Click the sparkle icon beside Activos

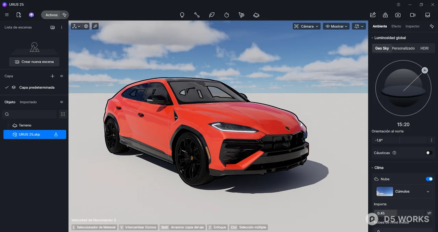pyautogui.click(x=64, y=15)
